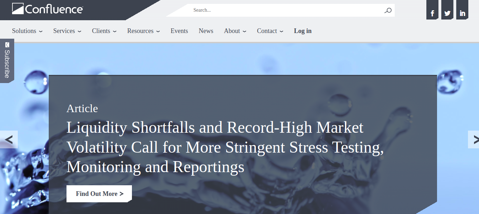Image resolution: width=479 pixels, height=214 pixels.
Task: Click the Log in link
Action: (303, 31)
